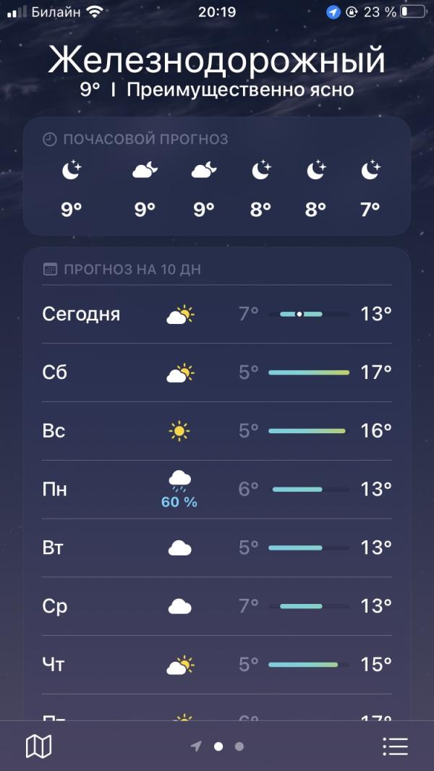Open the city list icon

coord(395,746)
